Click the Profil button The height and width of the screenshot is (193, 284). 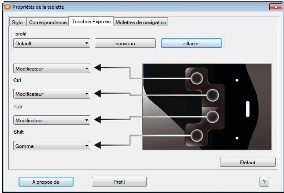119,182
